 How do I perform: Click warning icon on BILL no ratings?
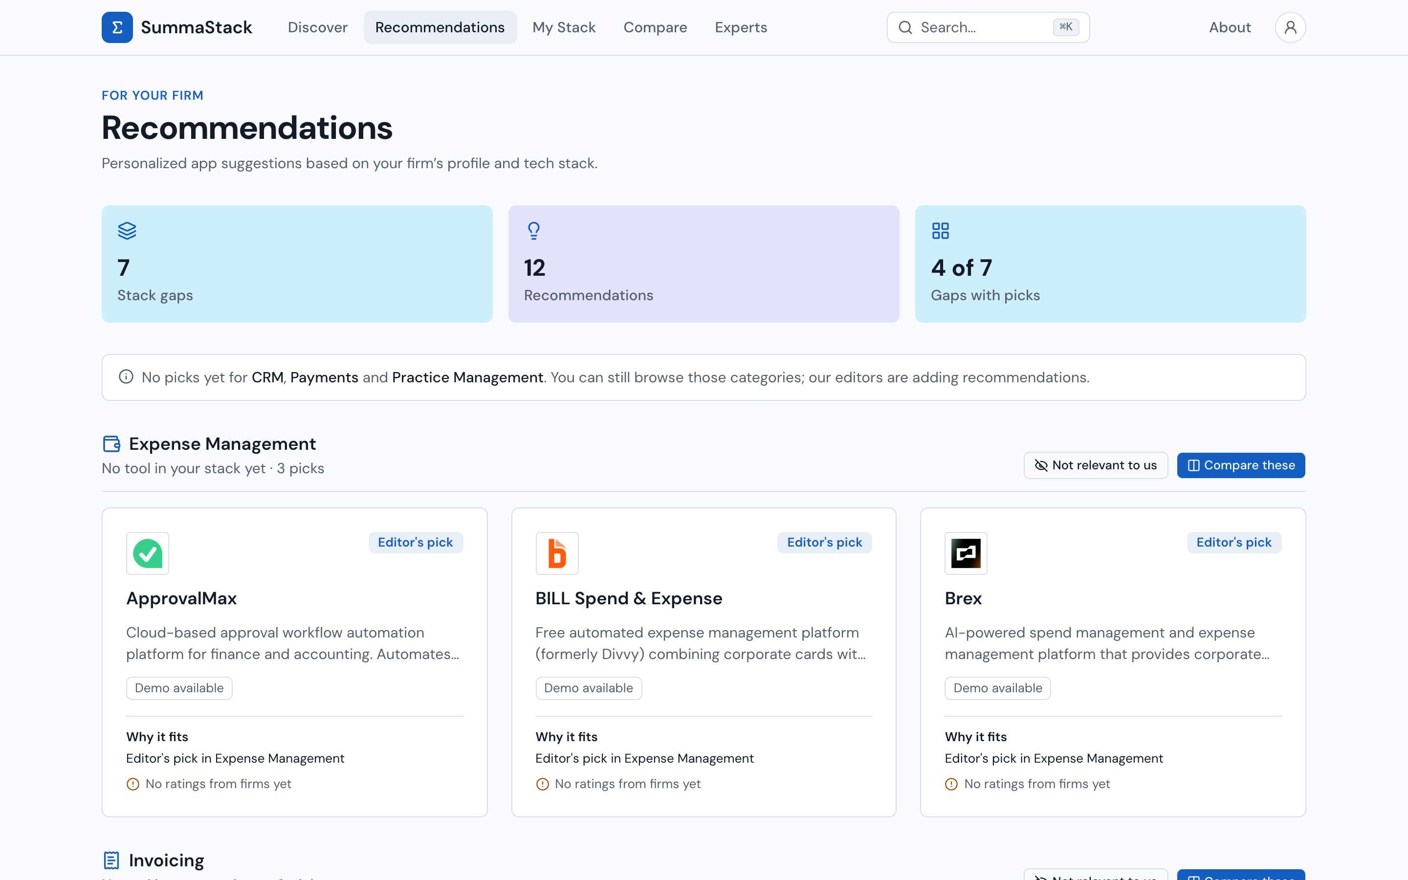click(542, 784)
